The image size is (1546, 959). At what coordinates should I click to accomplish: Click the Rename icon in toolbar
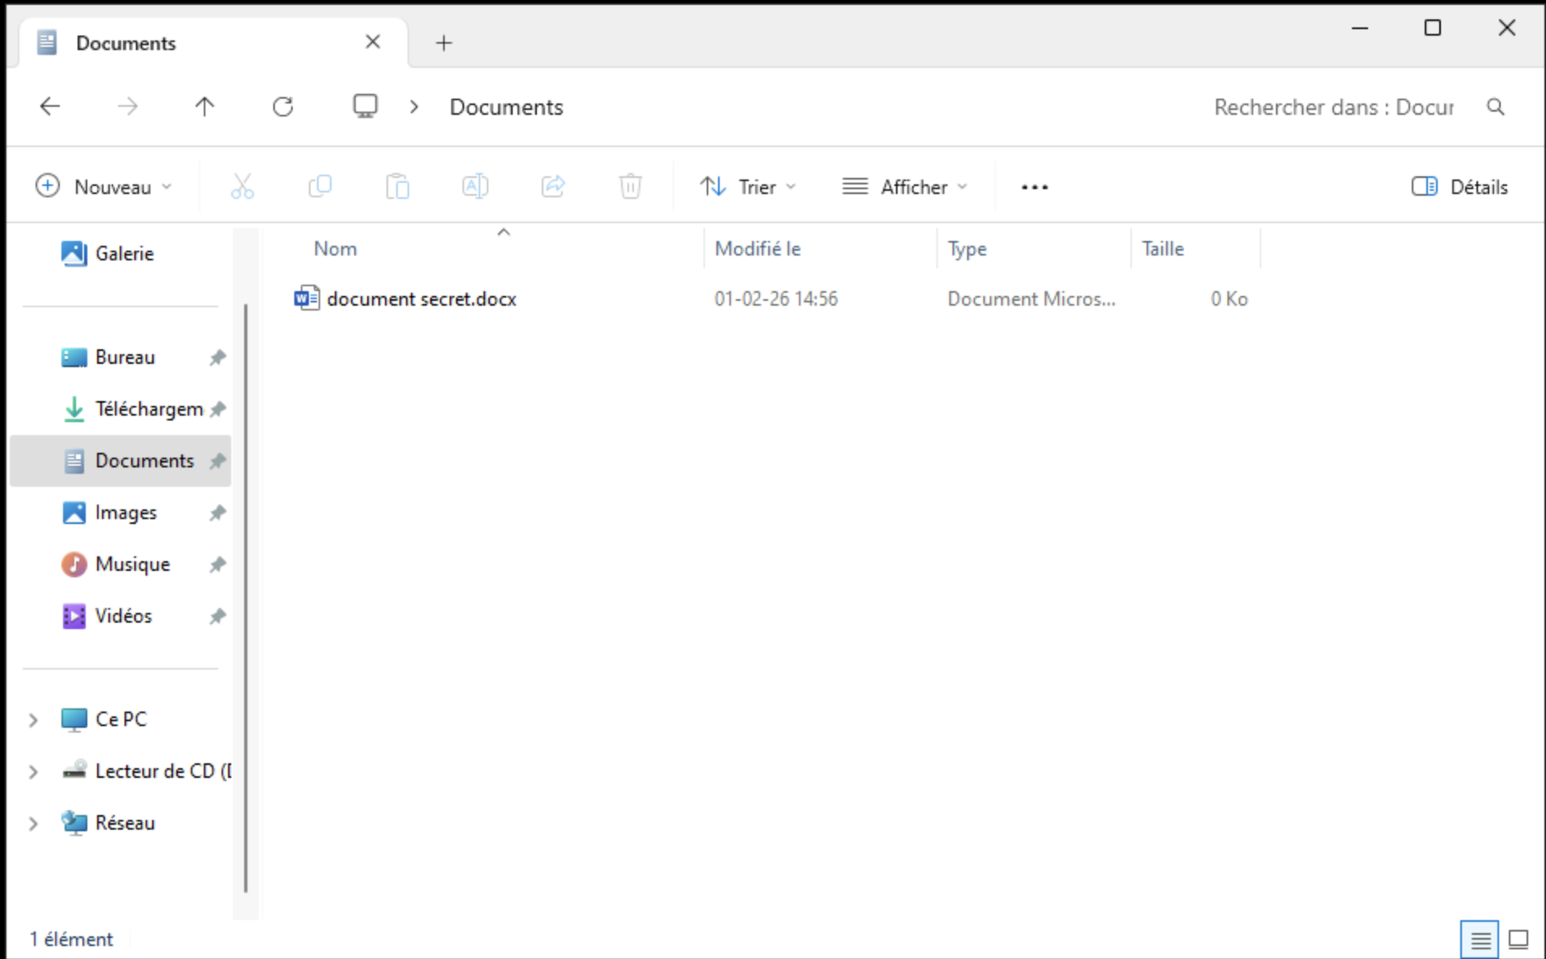[x=475, y=187]
